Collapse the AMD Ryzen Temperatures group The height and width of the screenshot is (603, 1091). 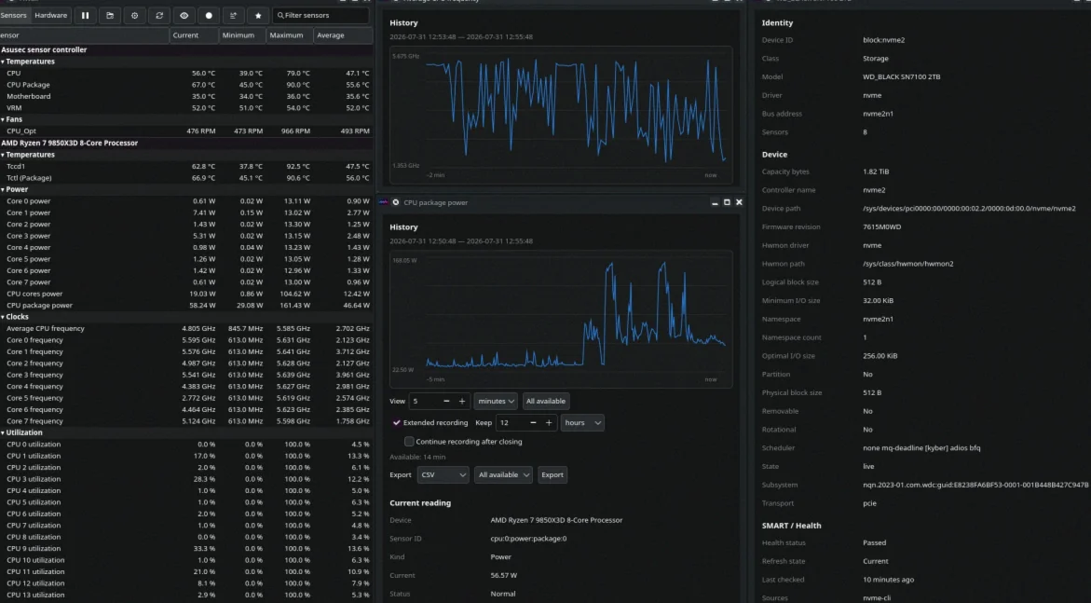click(x=3, y=155)
